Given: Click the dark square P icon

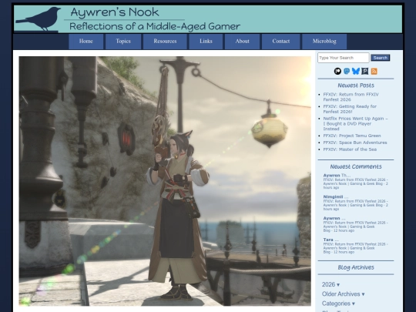Looking at the screenshot, I should click(x=365, y=71).
